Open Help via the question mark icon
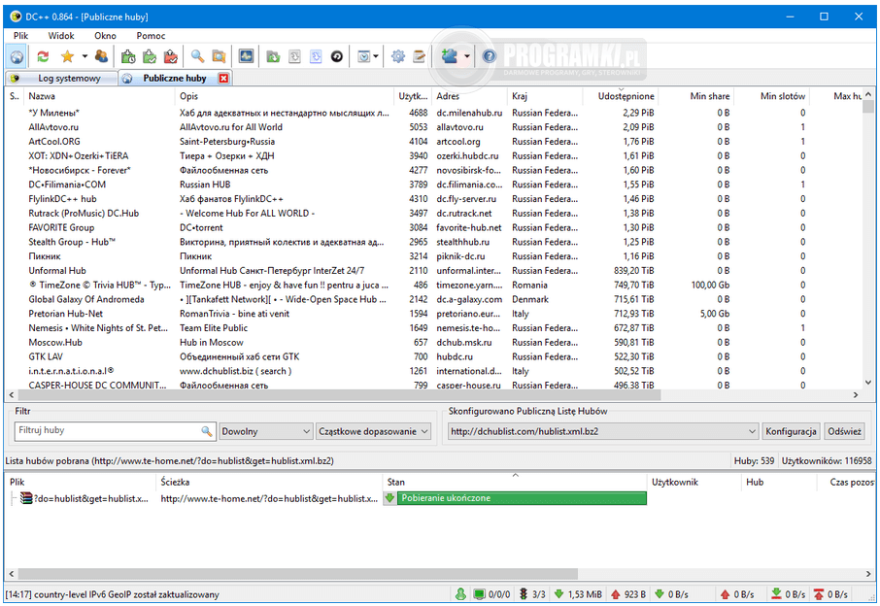The height and width of the screenshot is (606, 880). (x=490, y=56)
